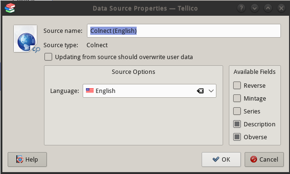Toggle the Obverse field checkbox
This screenshot has width=290, height=174.
237,137
